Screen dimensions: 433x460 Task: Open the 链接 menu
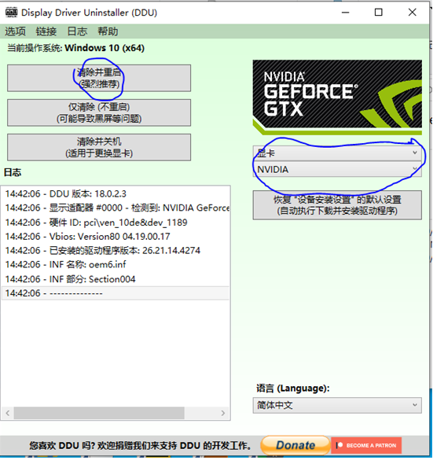(x=46, y=31)
